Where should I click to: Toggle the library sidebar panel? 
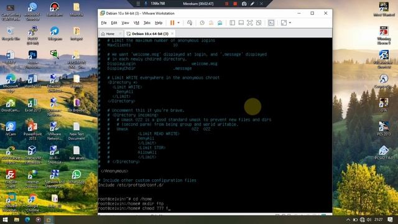232,23
